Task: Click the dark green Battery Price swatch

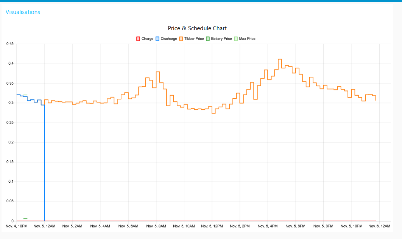Action: point(207,39)
